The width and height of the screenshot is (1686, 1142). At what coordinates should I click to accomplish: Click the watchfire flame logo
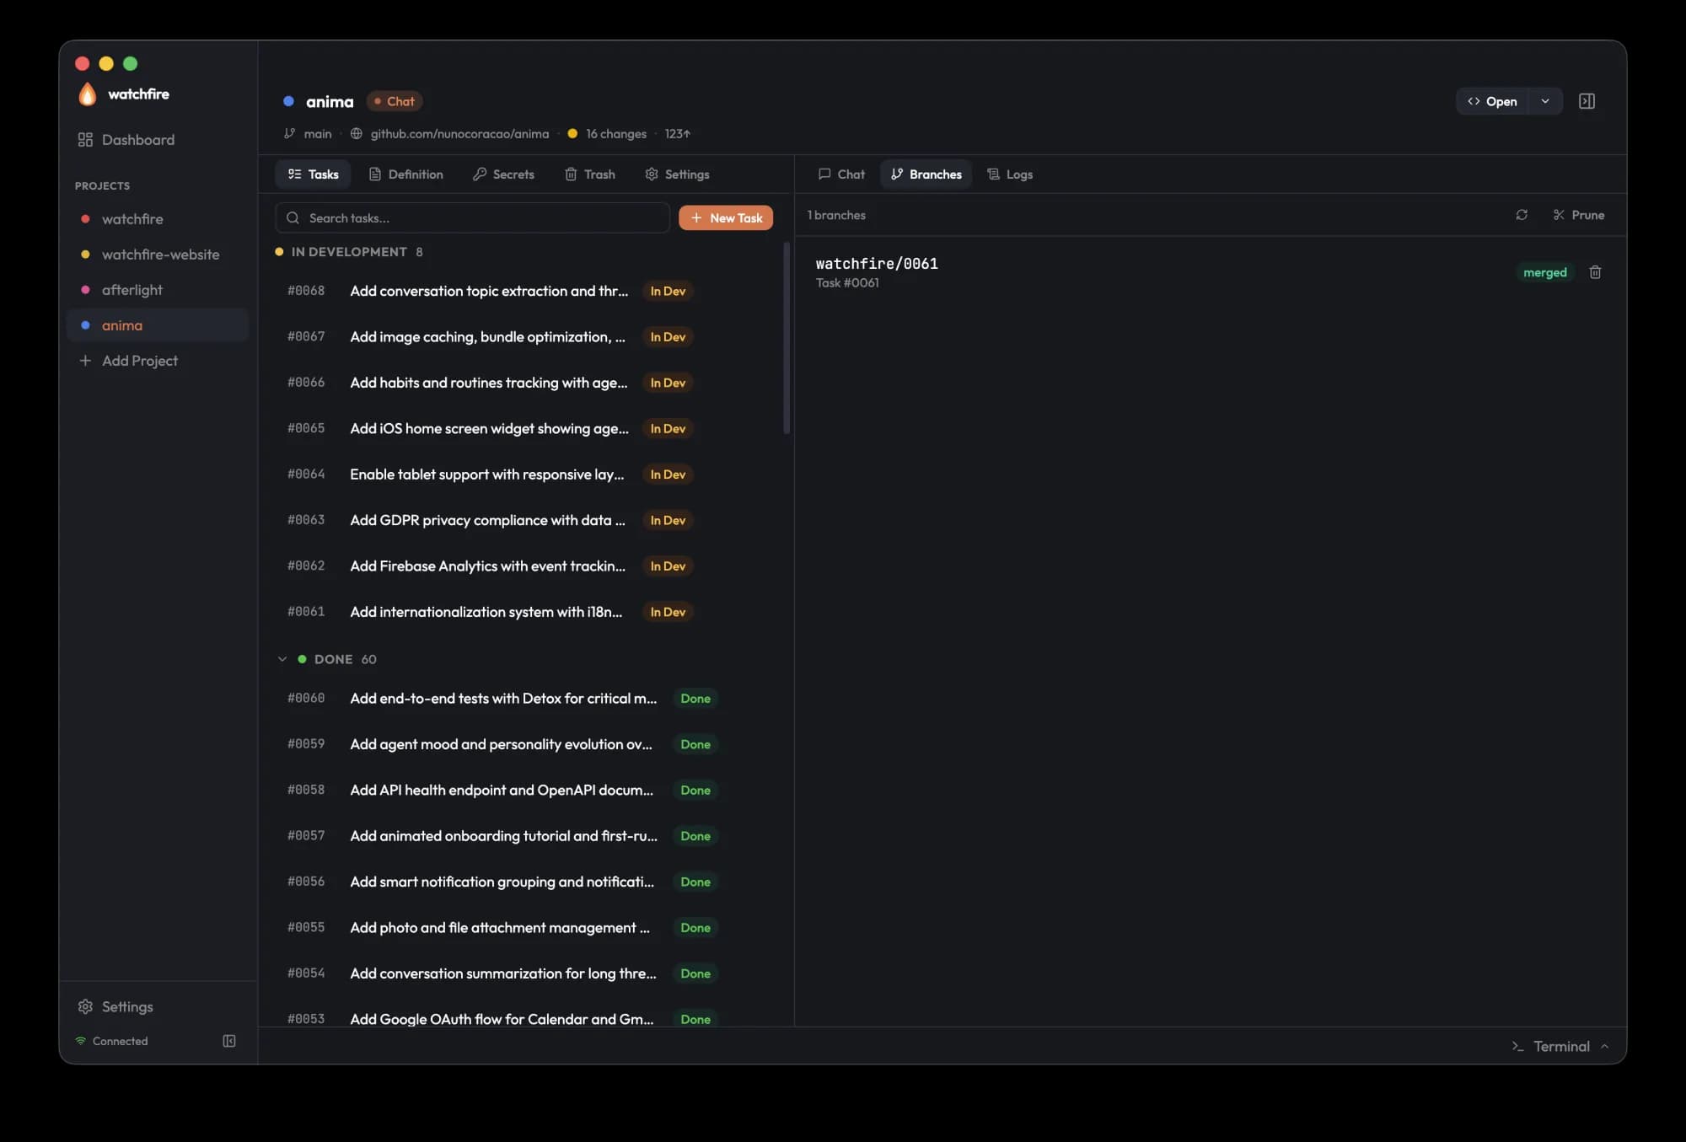coord(88,94)
